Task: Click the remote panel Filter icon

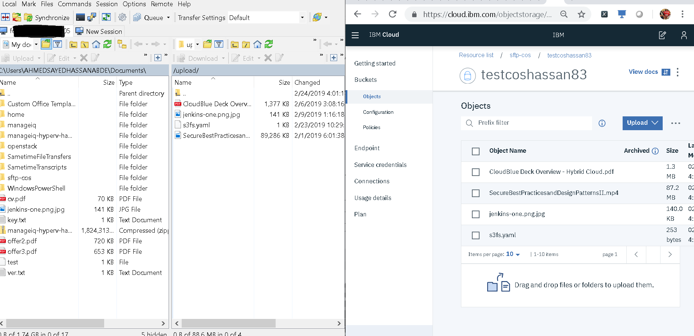Action: tap(219, 44)
